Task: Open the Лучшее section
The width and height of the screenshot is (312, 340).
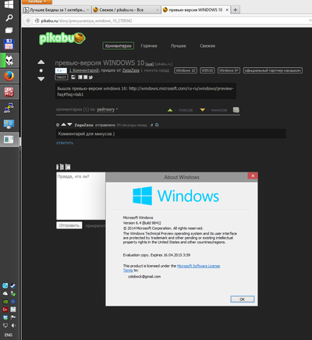Action: (x=179, y=46)
